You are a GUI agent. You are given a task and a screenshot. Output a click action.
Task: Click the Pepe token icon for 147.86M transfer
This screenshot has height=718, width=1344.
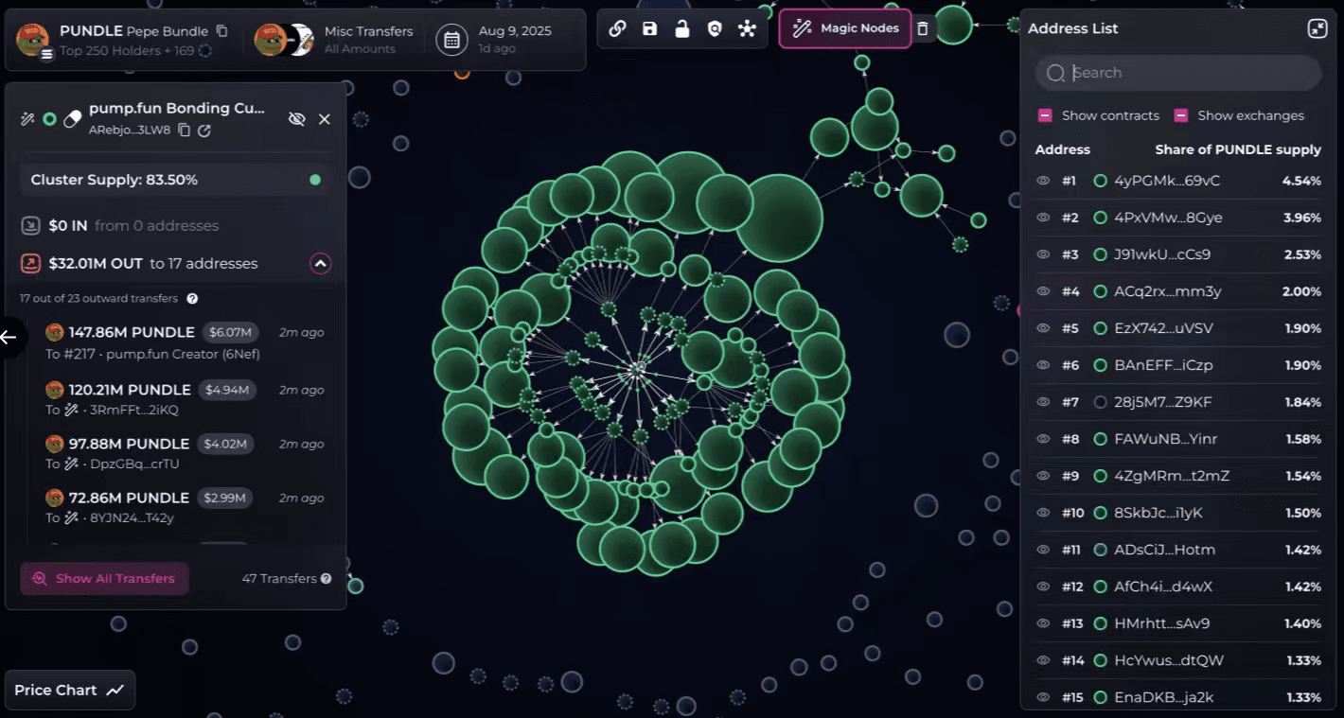coord(55,332)
